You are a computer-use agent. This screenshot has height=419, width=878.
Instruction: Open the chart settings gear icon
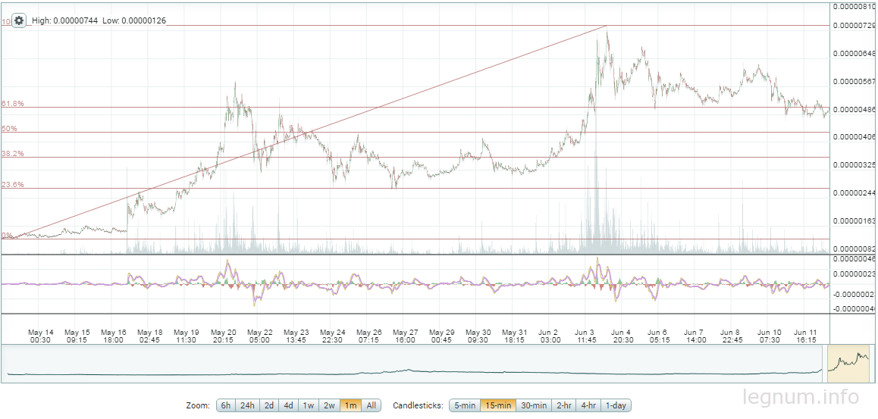(19, 20)
